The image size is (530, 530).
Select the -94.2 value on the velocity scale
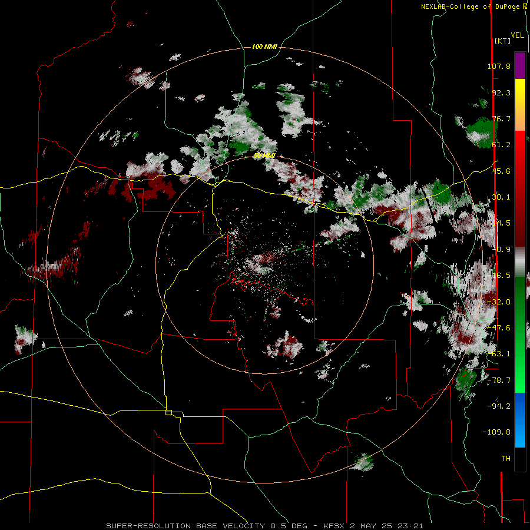pyautogui.click(x=499, y=406)
